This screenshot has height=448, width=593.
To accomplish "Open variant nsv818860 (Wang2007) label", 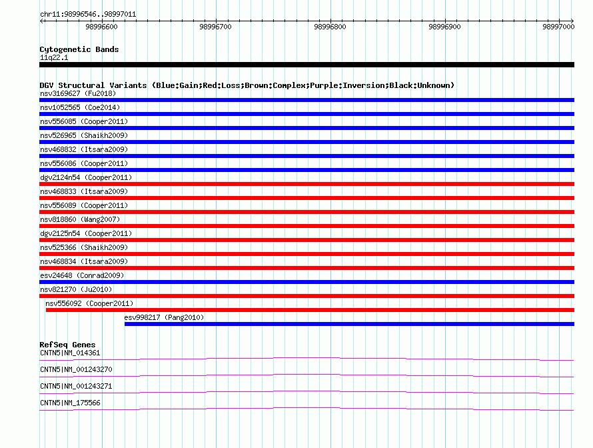I will [x=80, y=219].
